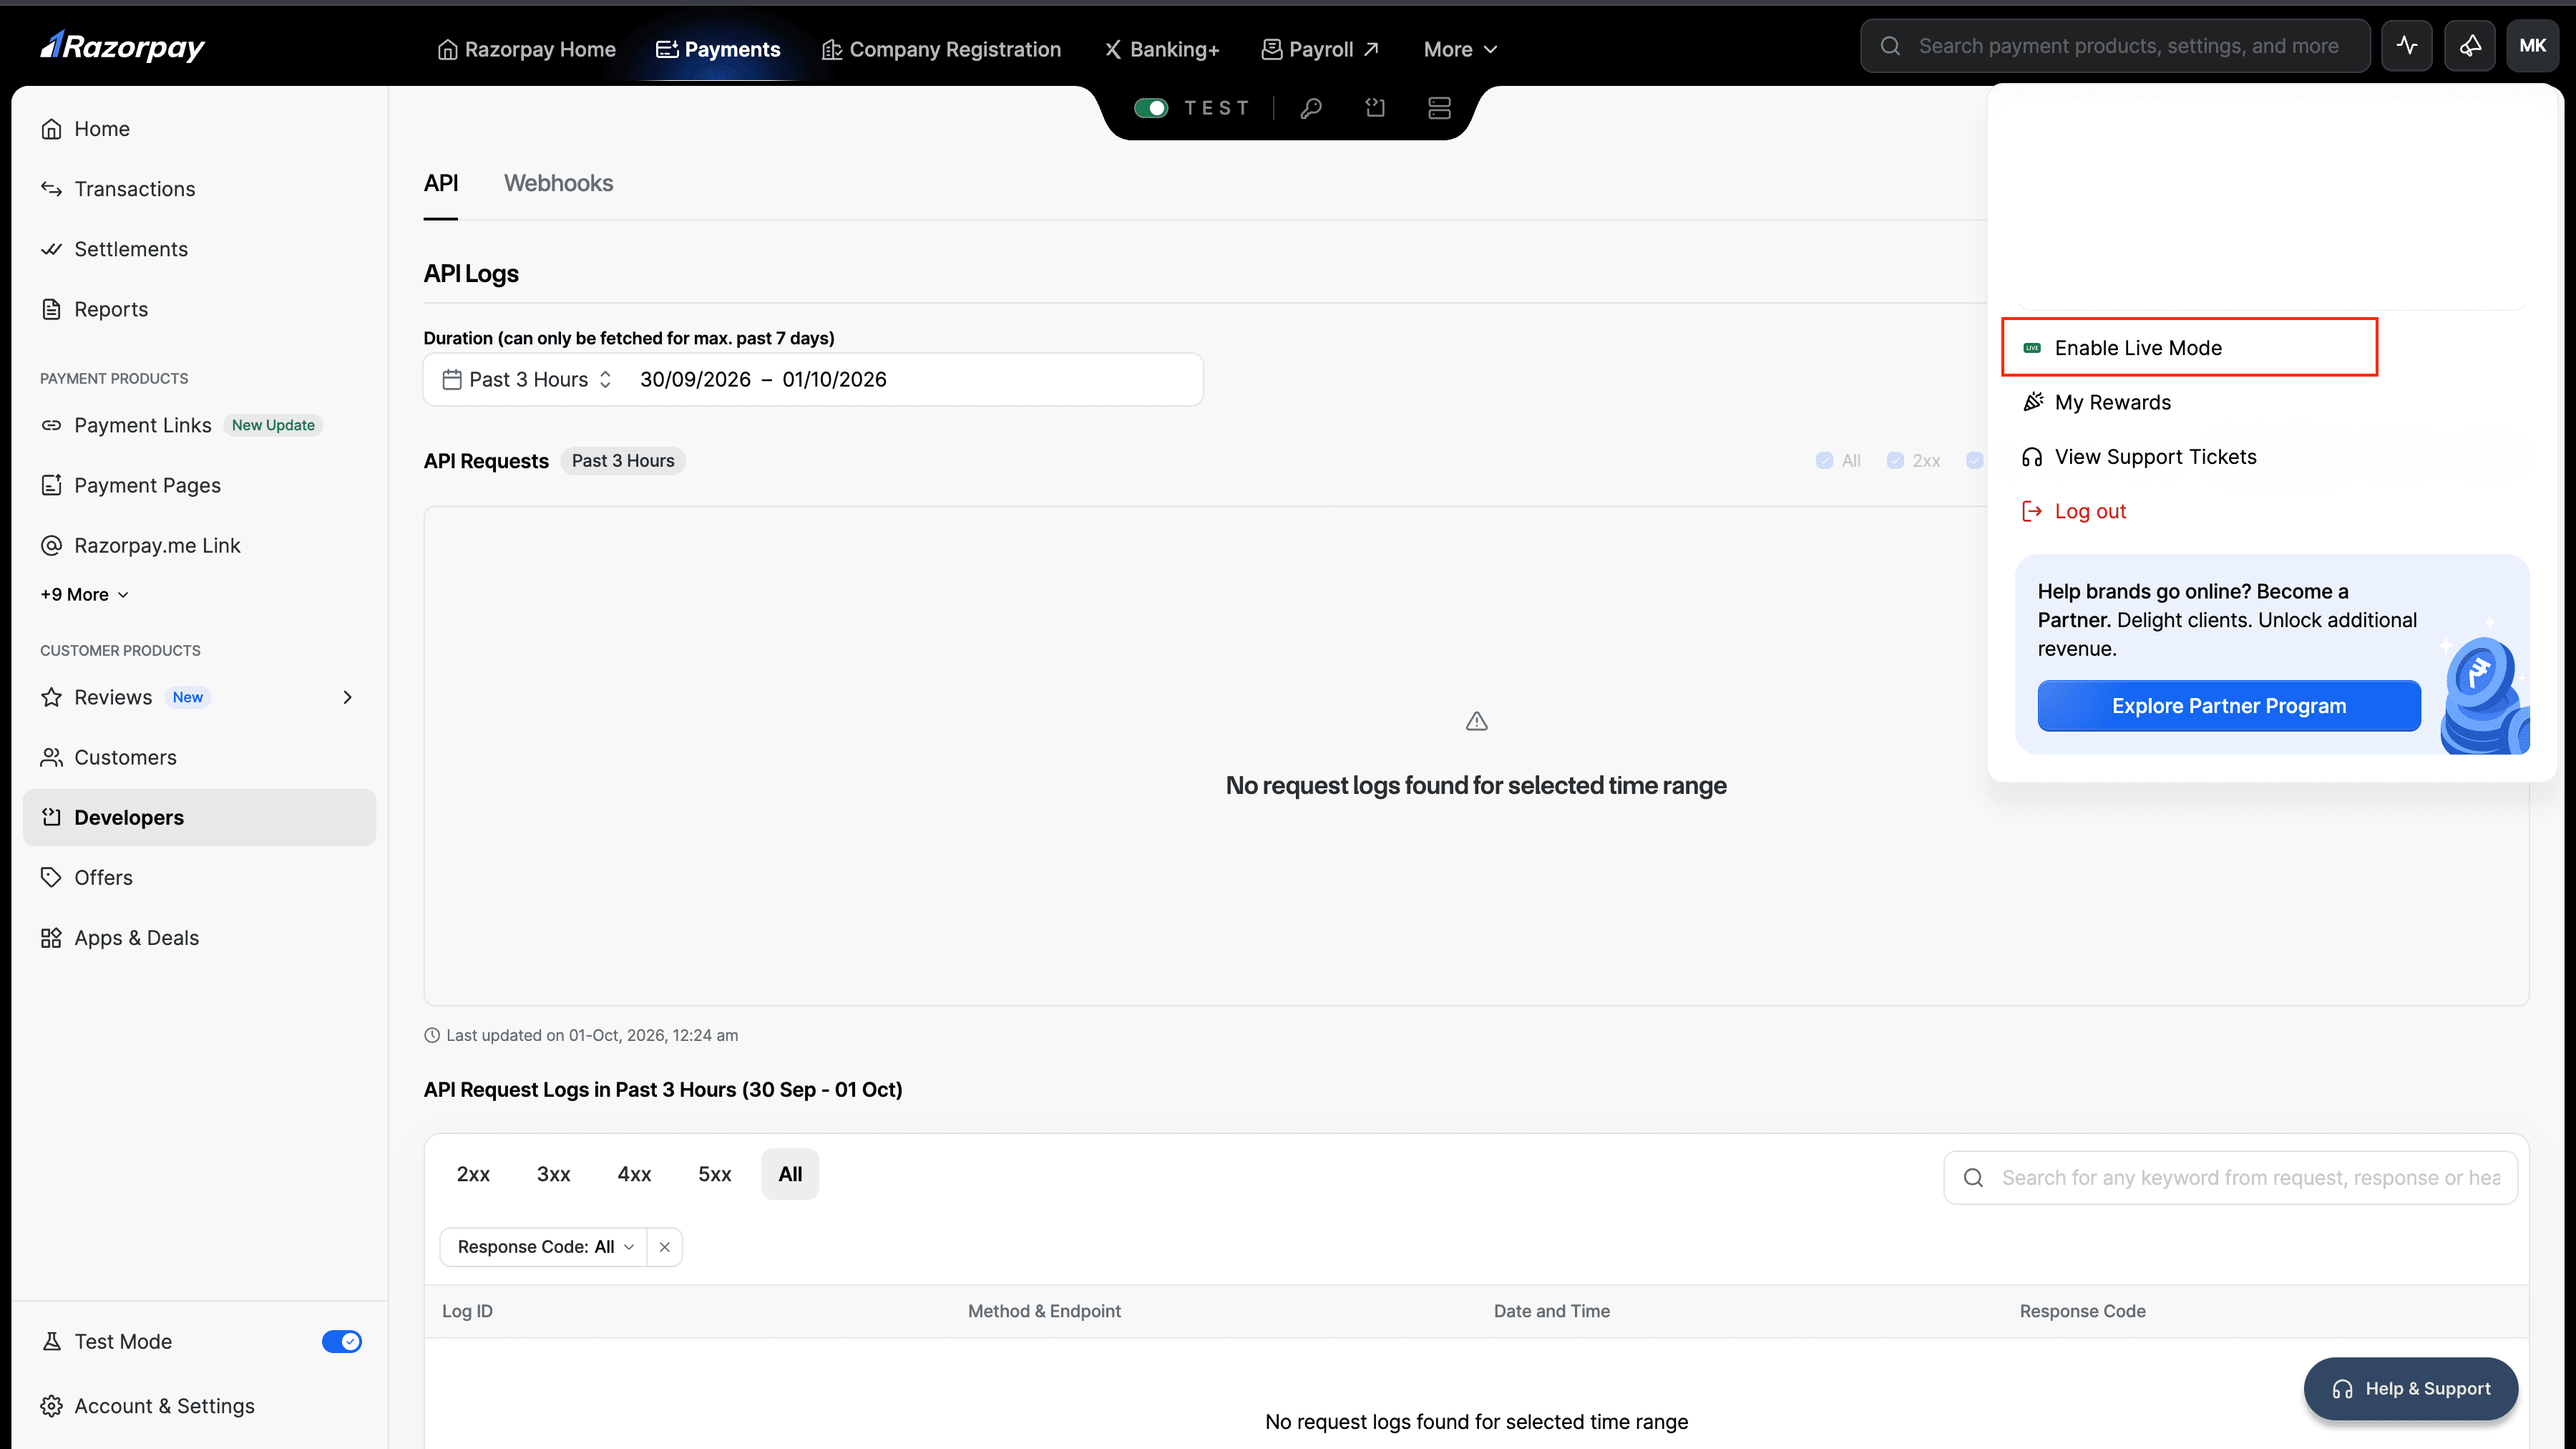
Task: Filter logs by 2xx tab
Action: 473,1174
